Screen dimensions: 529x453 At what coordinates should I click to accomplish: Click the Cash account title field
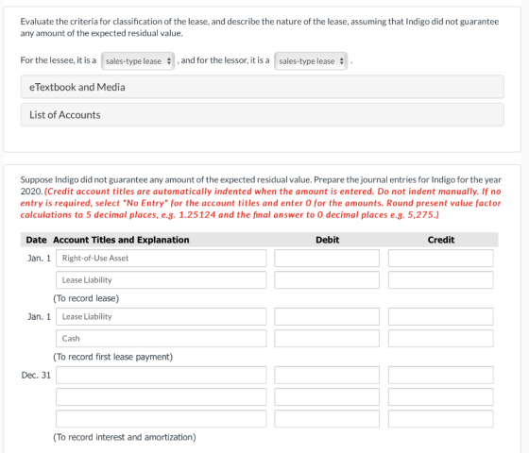point(161,339)
